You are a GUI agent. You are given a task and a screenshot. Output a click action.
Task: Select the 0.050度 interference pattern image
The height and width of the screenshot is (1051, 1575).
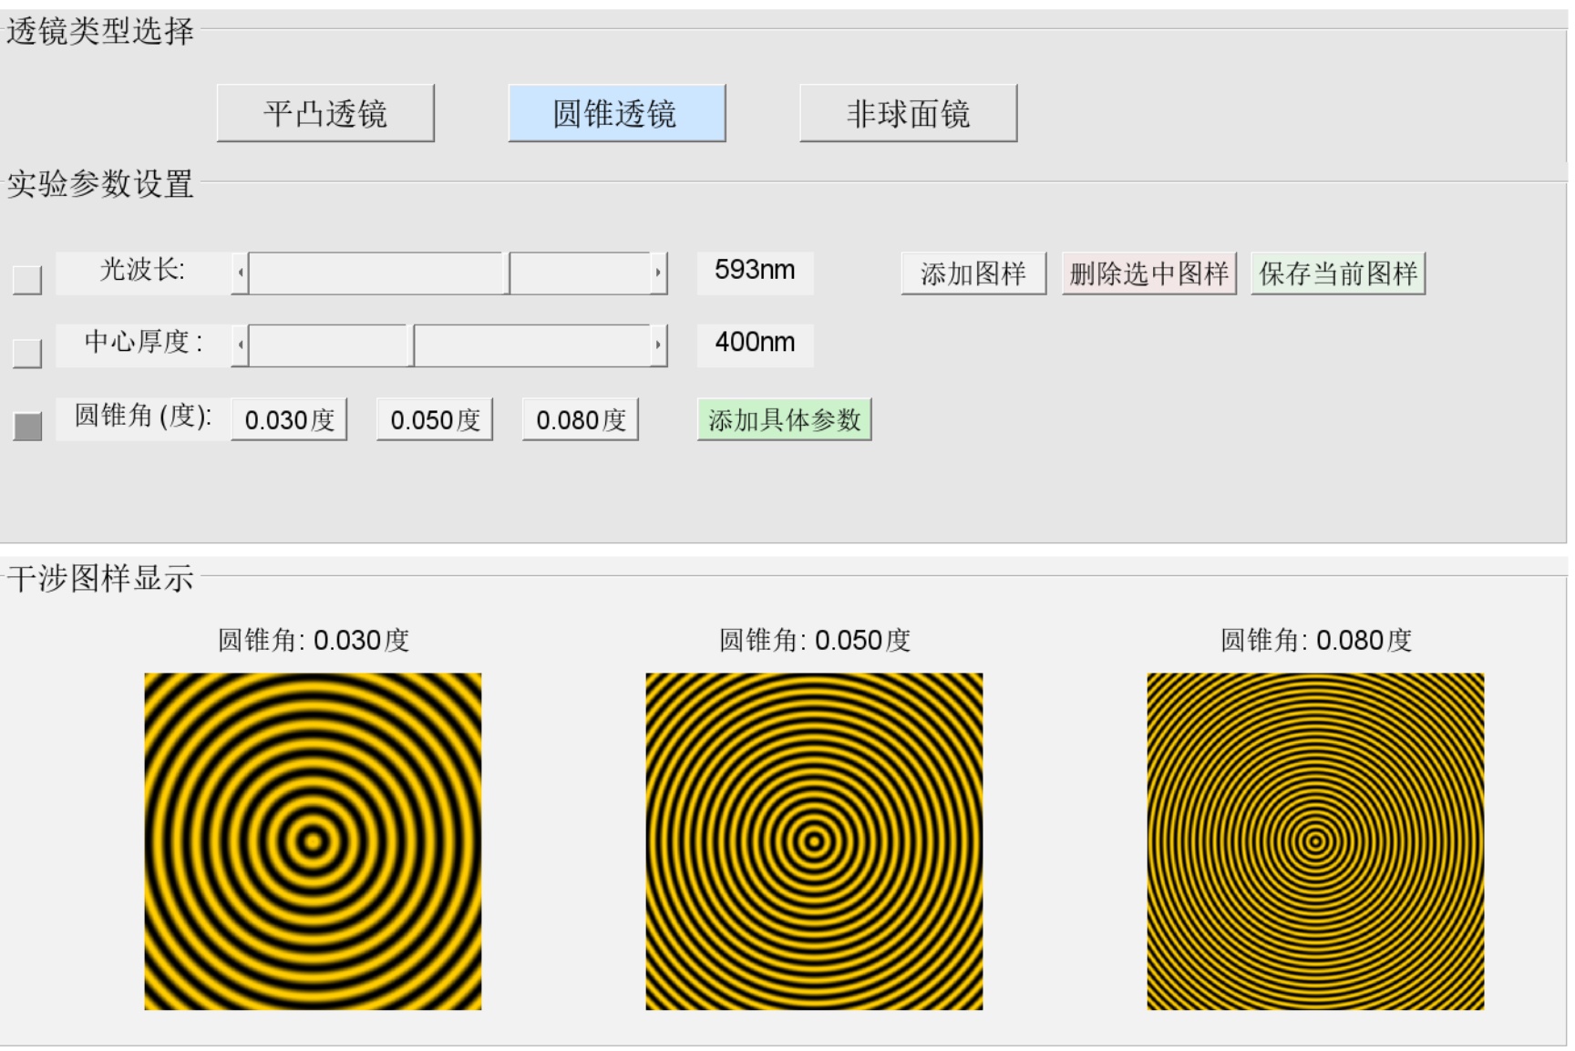tap(814, 841)
